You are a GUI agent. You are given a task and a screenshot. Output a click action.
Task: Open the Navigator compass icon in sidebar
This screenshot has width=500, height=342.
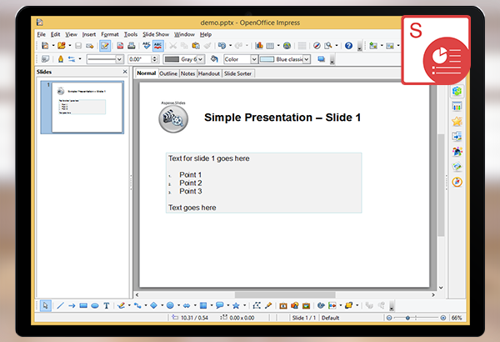coord(457,182)
